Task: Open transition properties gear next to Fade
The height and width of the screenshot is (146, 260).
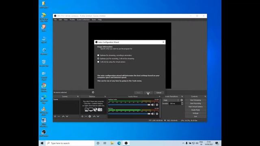Action: pos(182,100)
